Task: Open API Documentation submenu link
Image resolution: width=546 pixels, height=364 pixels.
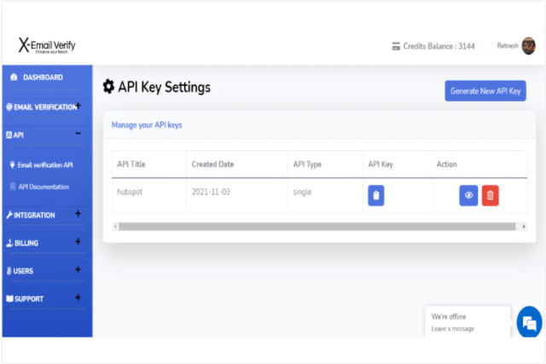Action: [x=44, y=187]
